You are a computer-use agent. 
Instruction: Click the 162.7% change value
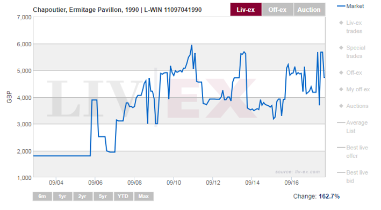click(x=329, y=196)
